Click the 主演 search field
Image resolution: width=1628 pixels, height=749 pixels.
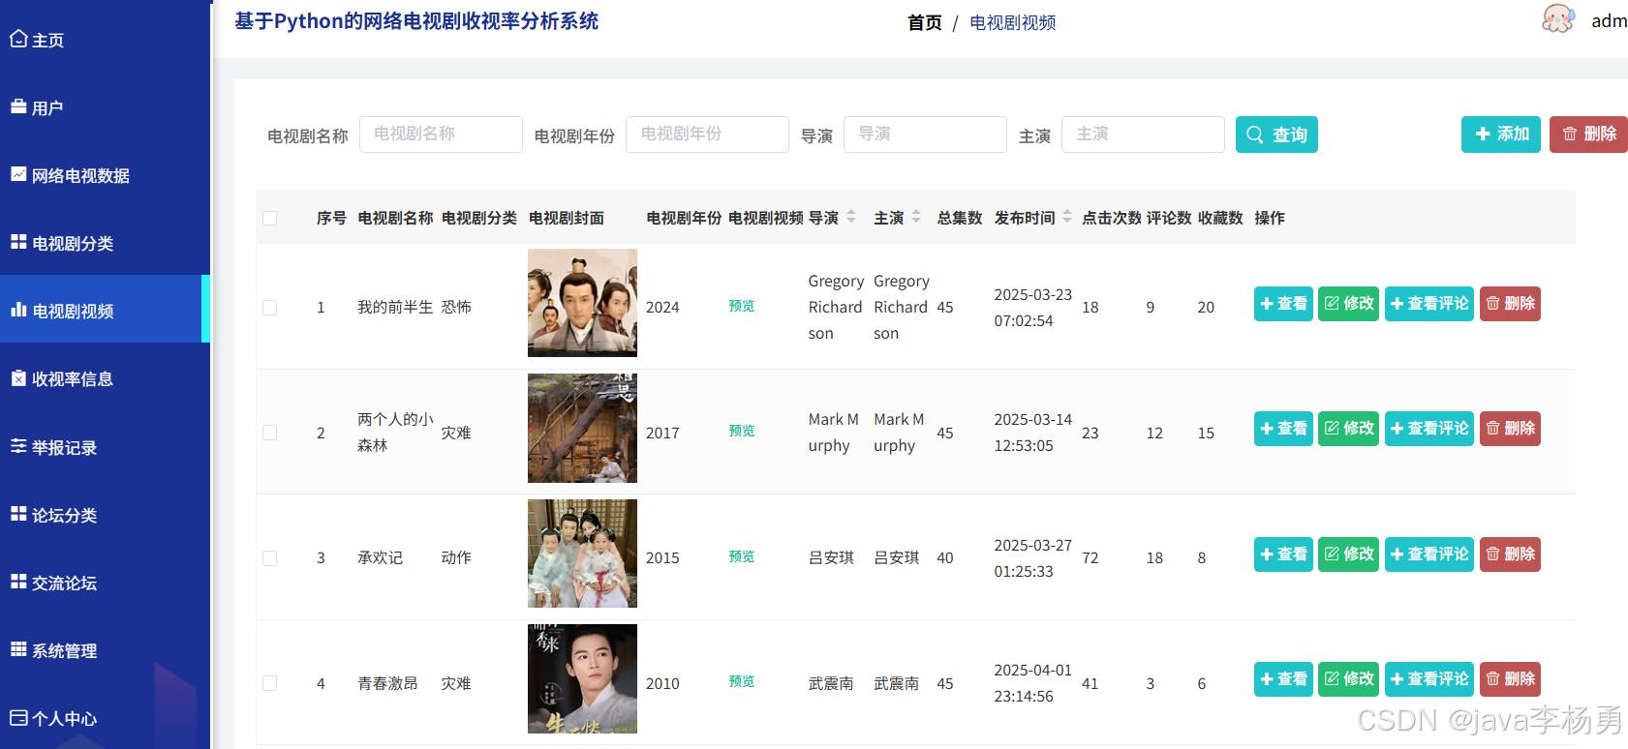point(1143,135)
